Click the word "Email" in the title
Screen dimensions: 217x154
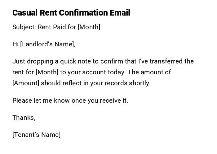click(120, 13)
